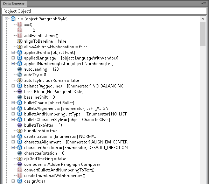Click the number icon beside baselineShift
This screenshot has width=209, height=184.
point(20,97)
